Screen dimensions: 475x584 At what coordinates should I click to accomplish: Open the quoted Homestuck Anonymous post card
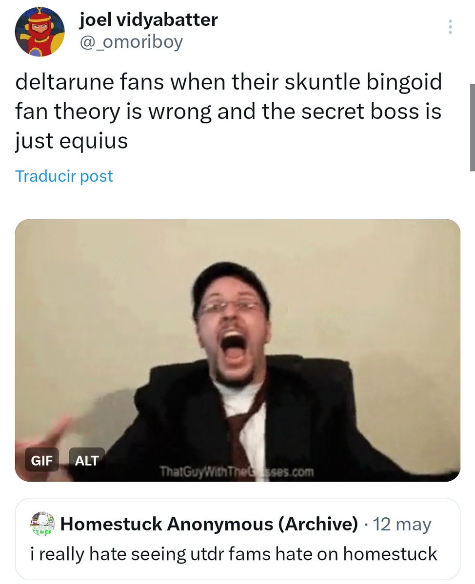237,539
